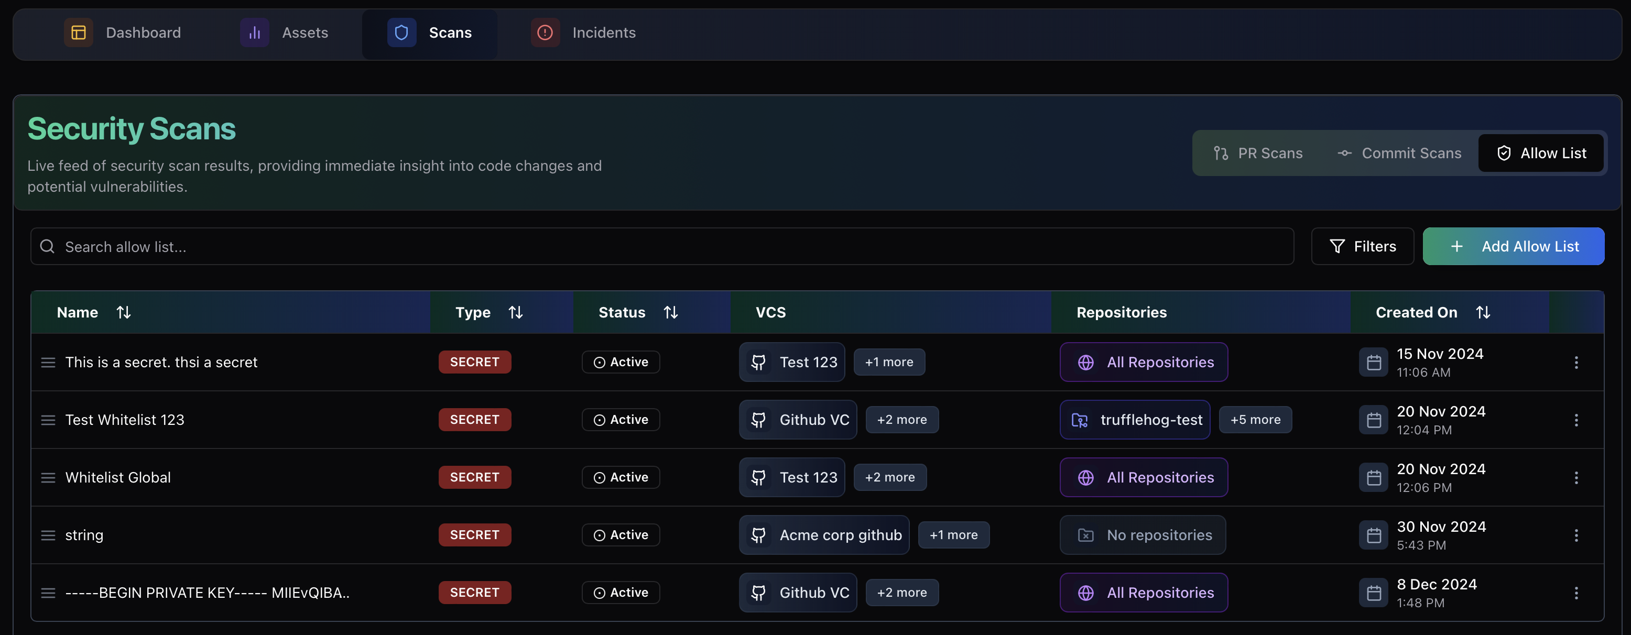
Task: Switch to the PR Scans tab
Action: pyautogui.click(x=1258, y=153)
